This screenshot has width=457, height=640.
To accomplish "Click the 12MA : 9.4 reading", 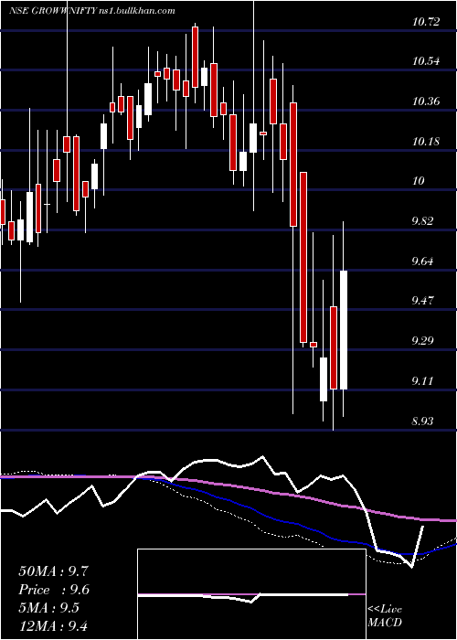I will point(54,626).
